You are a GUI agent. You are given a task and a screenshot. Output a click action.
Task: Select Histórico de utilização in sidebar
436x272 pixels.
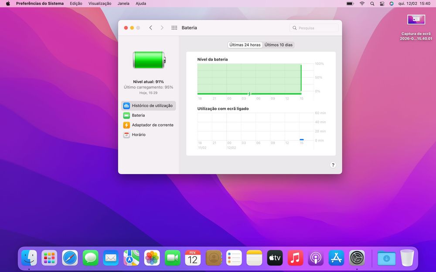coord(149,106)
